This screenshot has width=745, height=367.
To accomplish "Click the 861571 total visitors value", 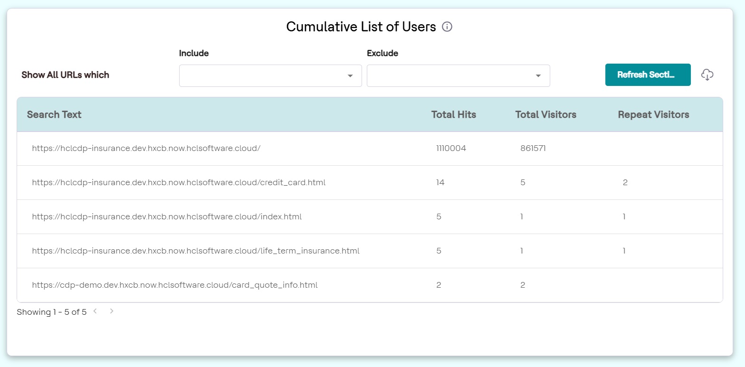I will pos(533,148).
